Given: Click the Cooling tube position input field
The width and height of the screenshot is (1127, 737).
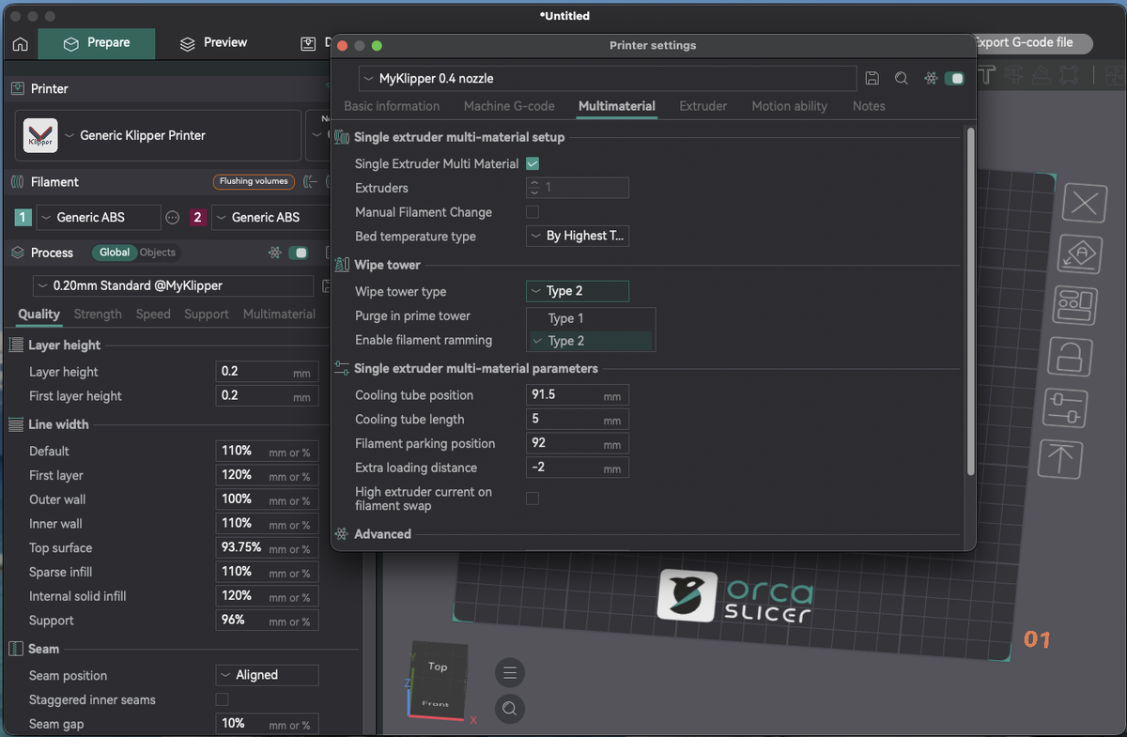Looking at the screenshot, I should 578,395.
